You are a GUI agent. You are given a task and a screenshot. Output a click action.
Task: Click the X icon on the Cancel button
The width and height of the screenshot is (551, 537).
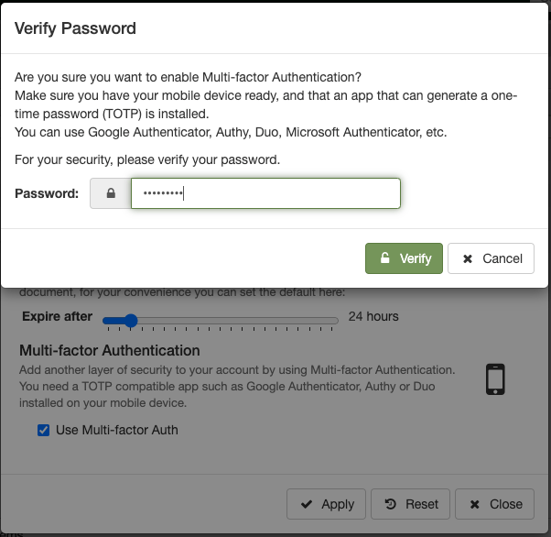(x=468, y=258)
